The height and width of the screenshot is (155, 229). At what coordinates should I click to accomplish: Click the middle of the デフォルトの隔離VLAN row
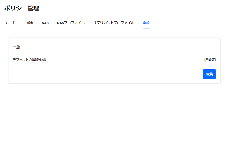114,60
